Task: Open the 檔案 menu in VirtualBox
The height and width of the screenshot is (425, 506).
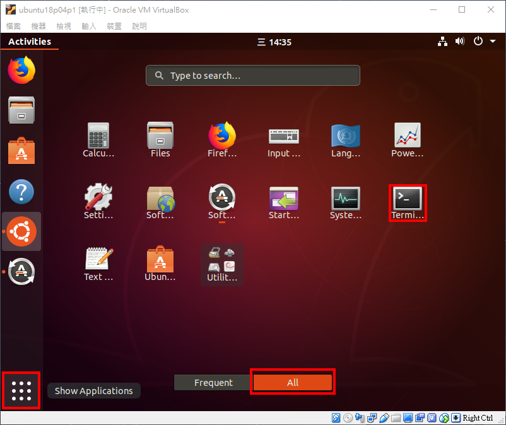Action: (13, 26)
